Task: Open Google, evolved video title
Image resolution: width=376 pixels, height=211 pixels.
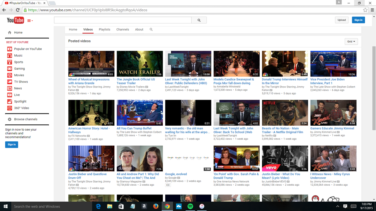Action: (x=176, y=174)
